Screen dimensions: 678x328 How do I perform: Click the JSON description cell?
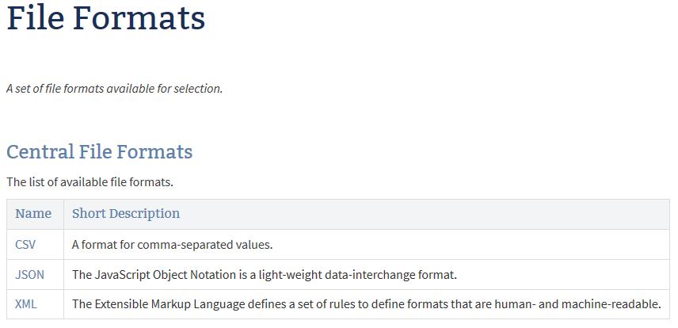click(265, 275)
